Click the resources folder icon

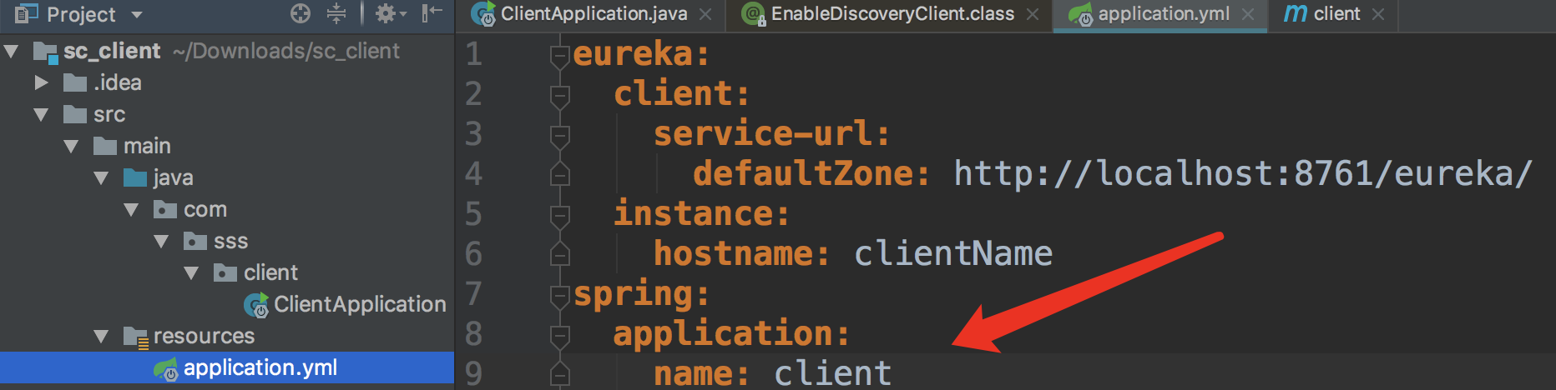(x=135, y=337)
